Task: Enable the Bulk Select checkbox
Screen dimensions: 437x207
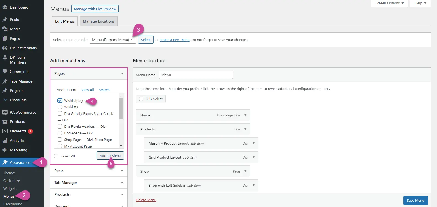Action: [141, 99]
